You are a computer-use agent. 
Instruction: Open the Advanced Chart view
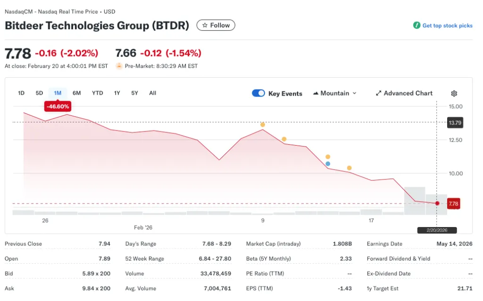(408, 93)
